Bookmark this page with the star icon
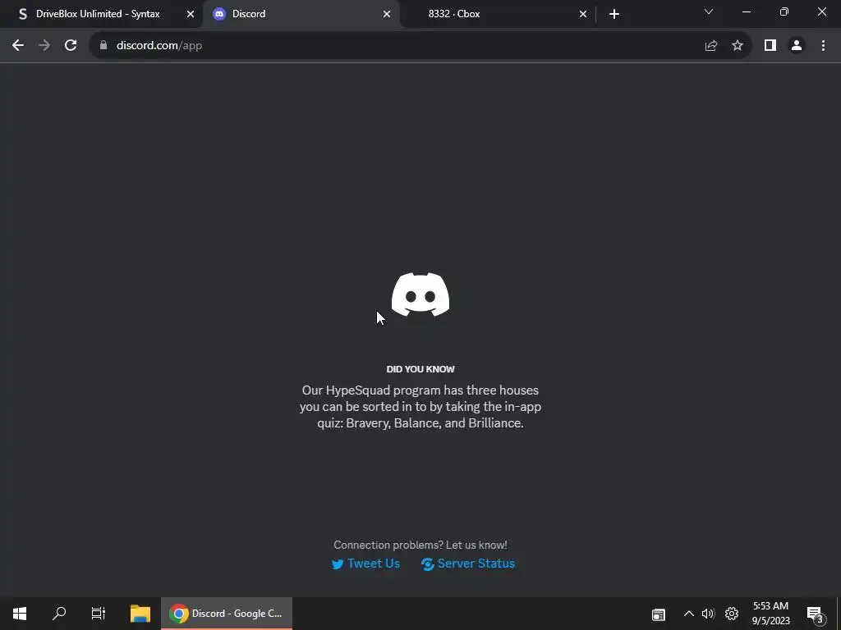The image size is (841, 630). click(x=738, y=46)
